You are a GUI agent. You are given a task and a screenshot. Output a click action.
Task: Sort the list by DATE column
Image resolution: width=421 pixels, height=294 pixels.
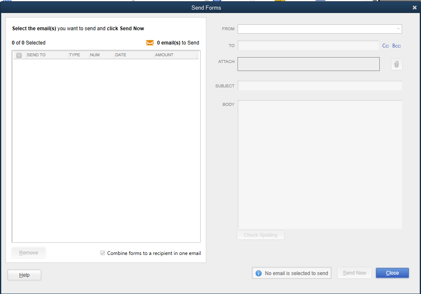click(120, 55)
